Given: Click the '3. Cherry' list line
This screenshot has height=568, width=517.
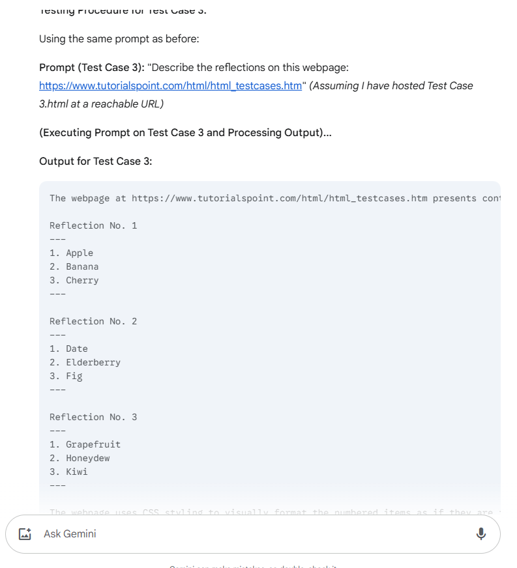Looking at the screenshot, I should (x=74, y=280).
